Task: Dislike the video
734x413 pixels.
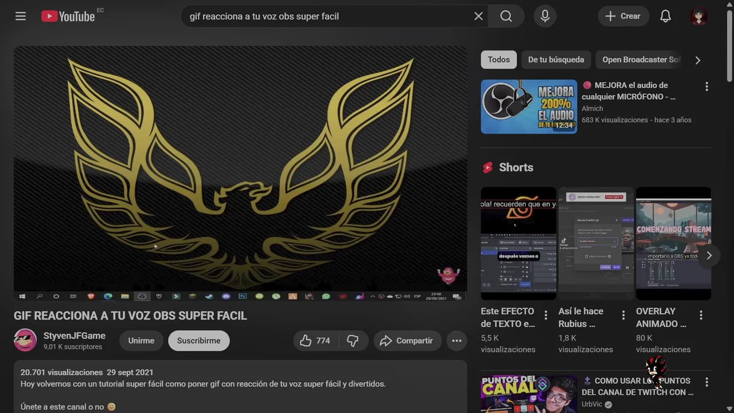Action: tap(353, 341)
